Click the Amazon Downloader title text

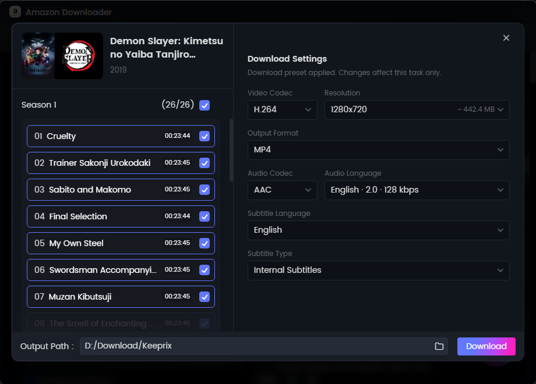pyautogui.click(x=69, y=12)
